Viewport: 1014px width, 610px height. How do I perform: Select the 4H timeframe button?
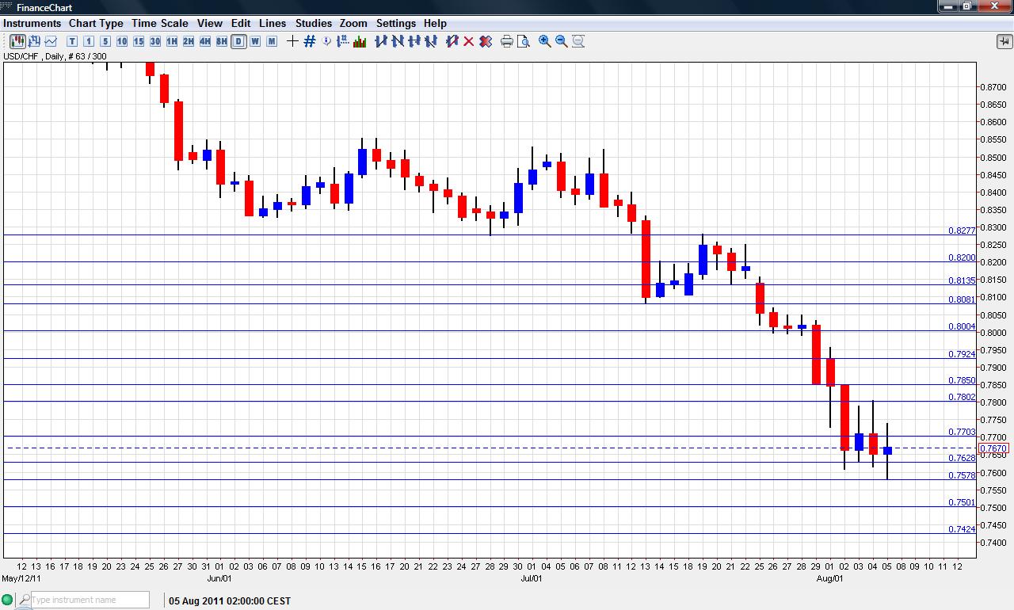[205, 41]
